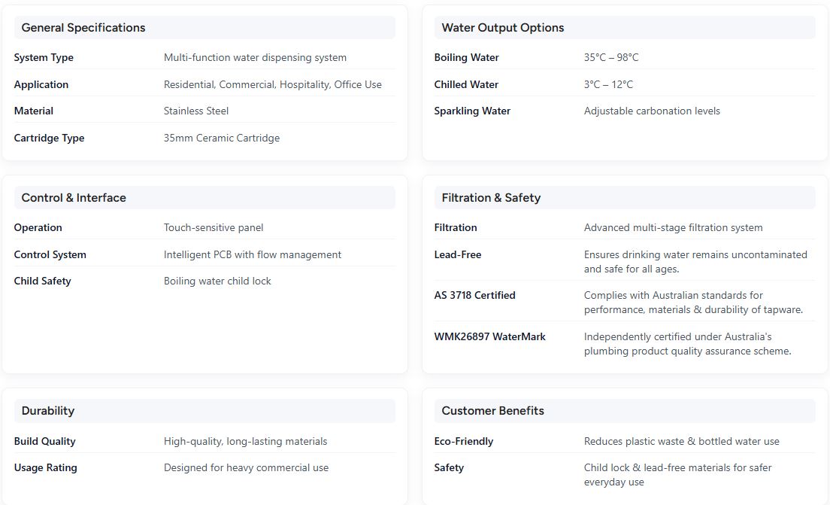This screenshot has height=505, width=830.
Task: Select the 35mm Ceramic Cartridge value
Action: click(x=222, y=138)
